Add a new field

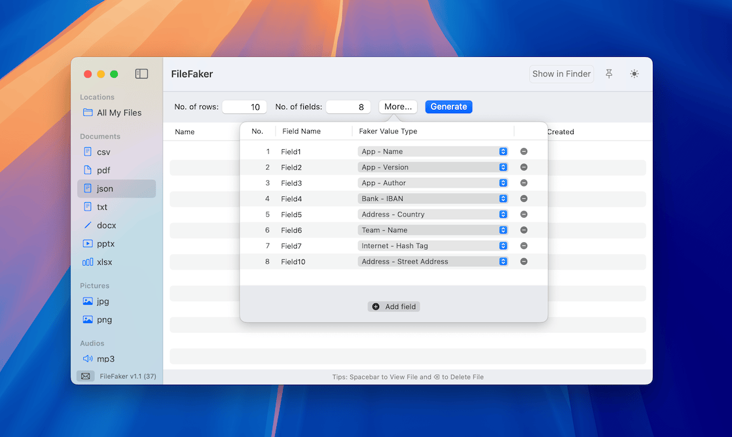point(394,306)
